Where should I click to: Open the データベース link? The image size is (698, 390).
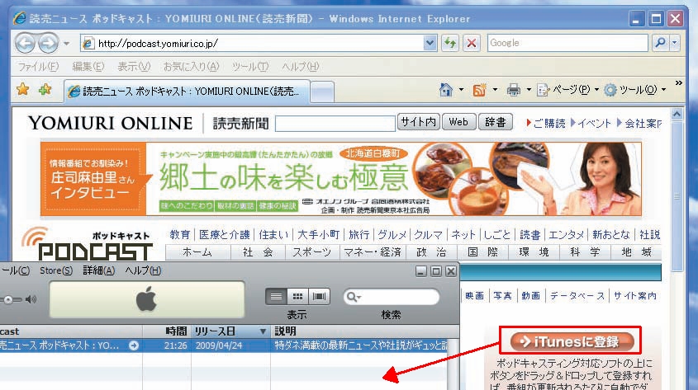[x=577, y=295]
